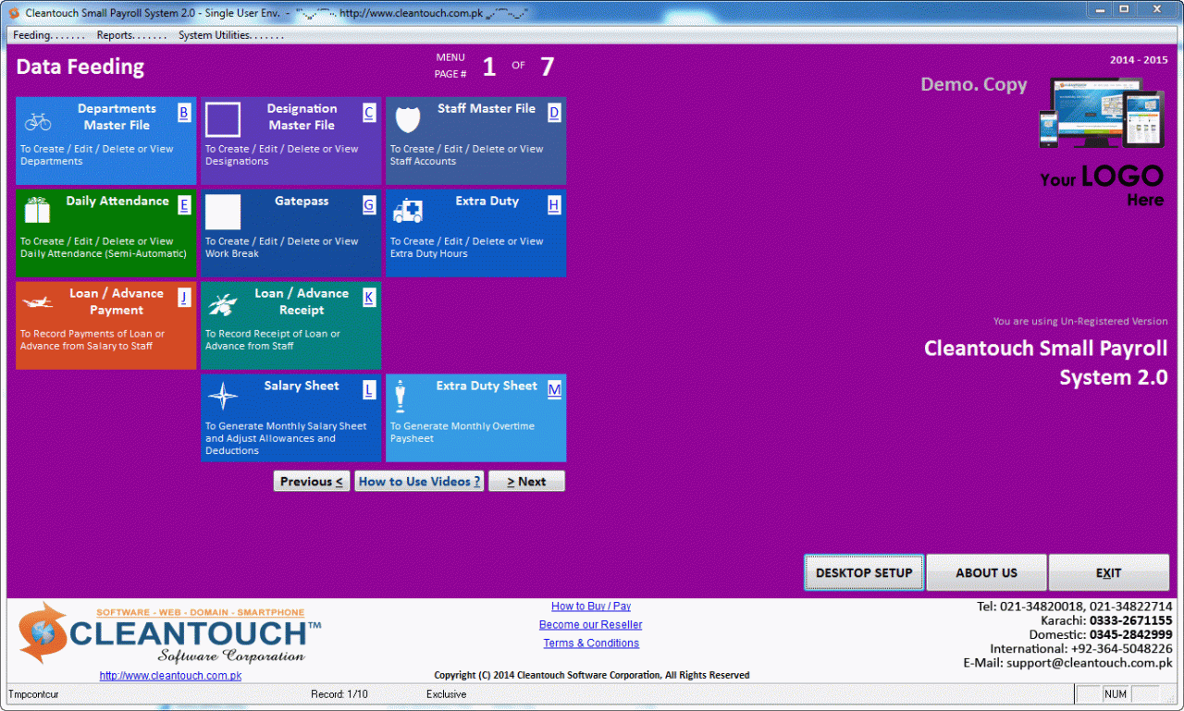Go to the Previous menu page
This screenshot has width=1184, height=711.
312,481
